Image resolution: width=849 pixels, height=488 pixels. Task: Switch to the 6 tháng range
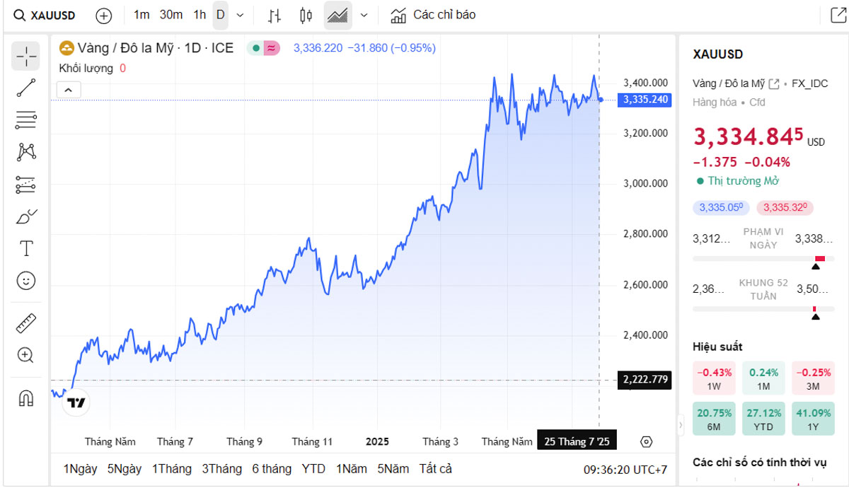(x=272, y=469)
